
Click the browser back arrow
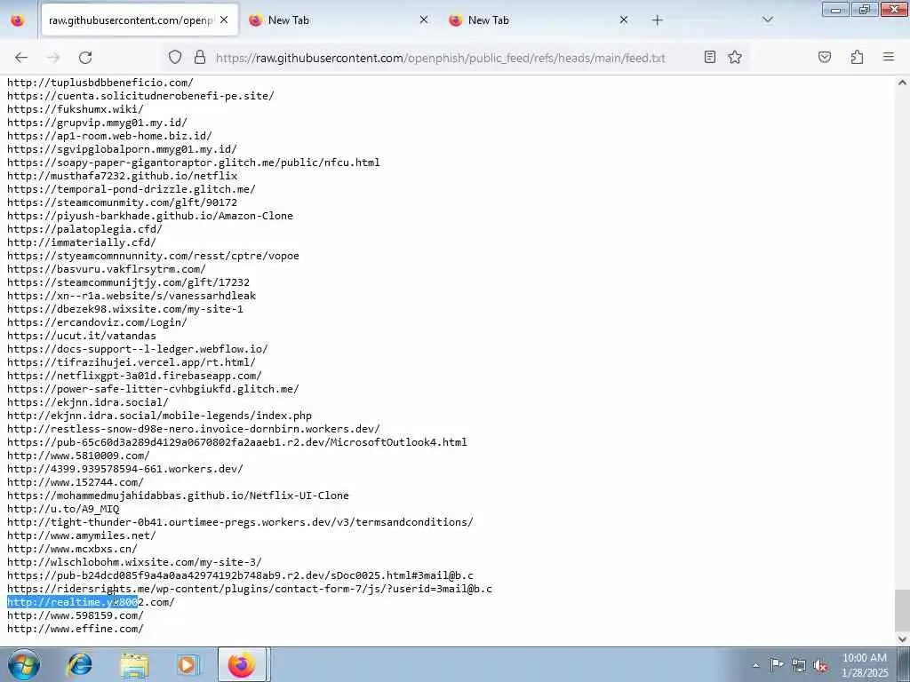coord(21,58)
